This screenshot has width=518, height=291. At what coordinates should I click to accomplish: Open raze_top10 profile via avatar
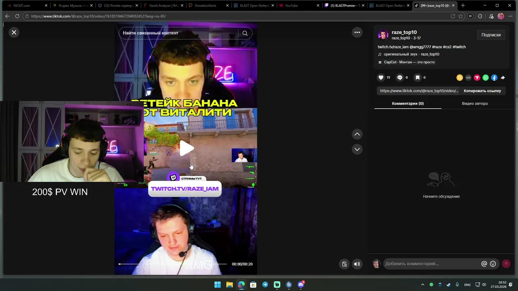pyautogui.click(x=383, y=35)
